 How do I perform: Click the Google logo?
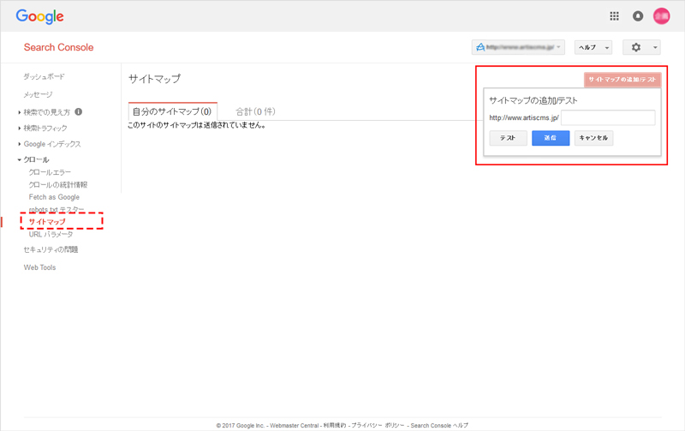click(39, 16)
